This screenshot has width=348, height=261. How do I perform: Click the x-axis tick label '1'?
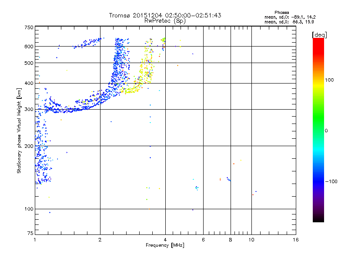(35, 240)
